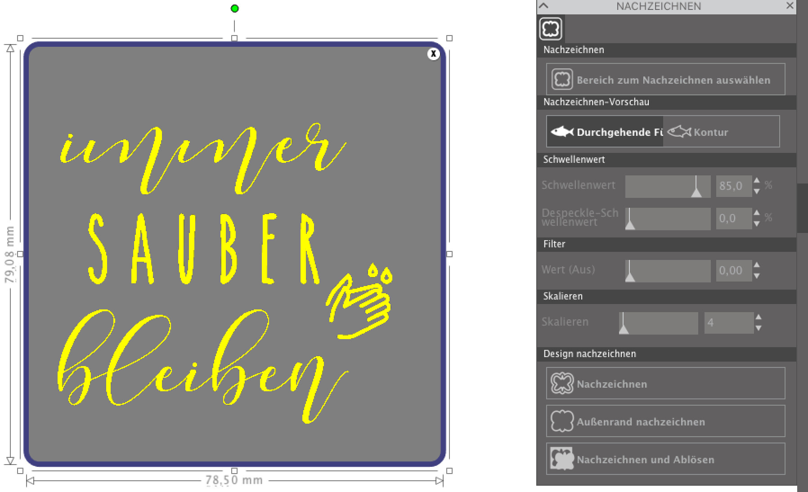The width and height of the screenshot is (808, 492).
Task: Click the Außenrand nachzeichnen icon
Action: coord(562,421)
